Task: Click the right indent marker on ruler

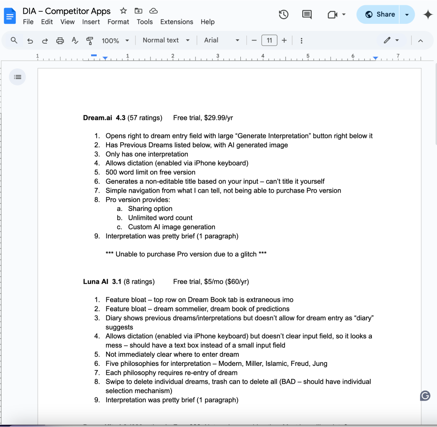Action: (x=375, y=58)
